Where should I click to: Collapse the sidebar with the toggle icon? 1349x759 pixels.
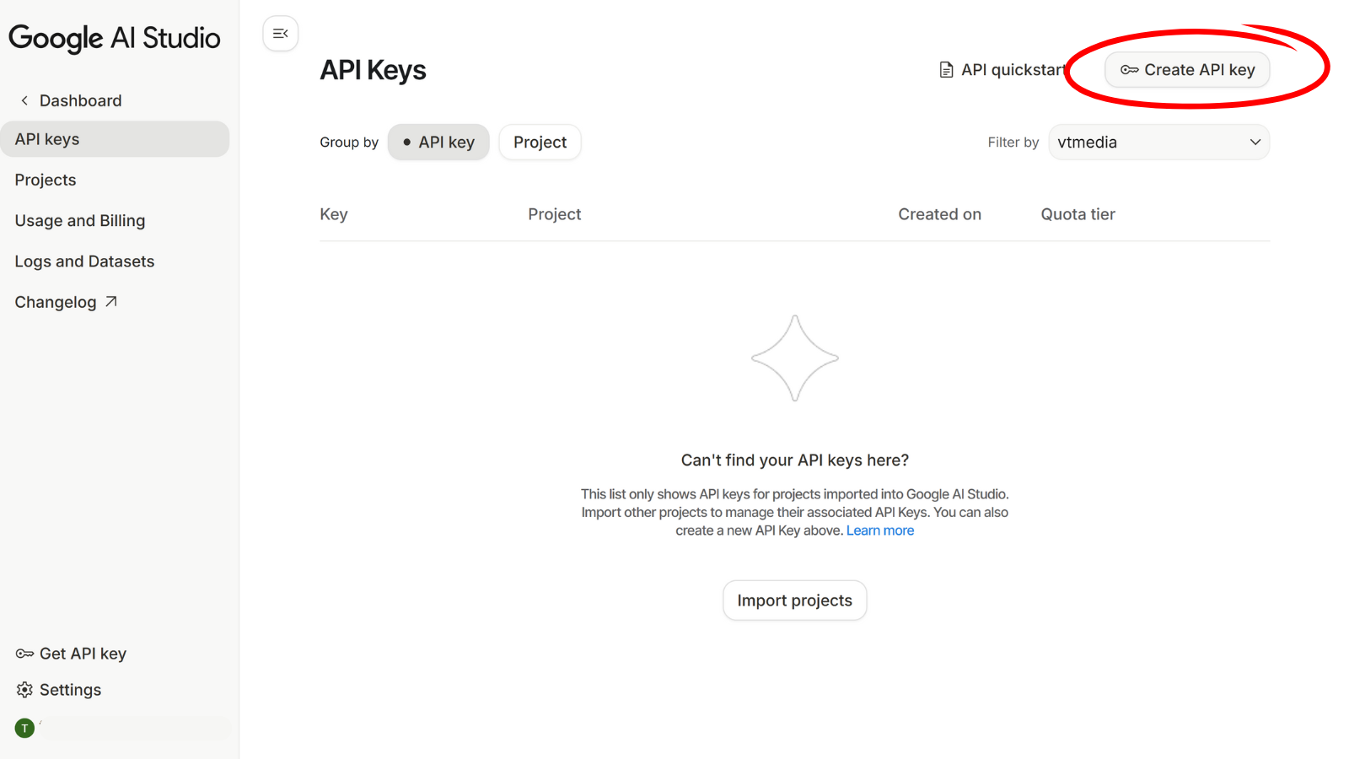coord(281,34)
